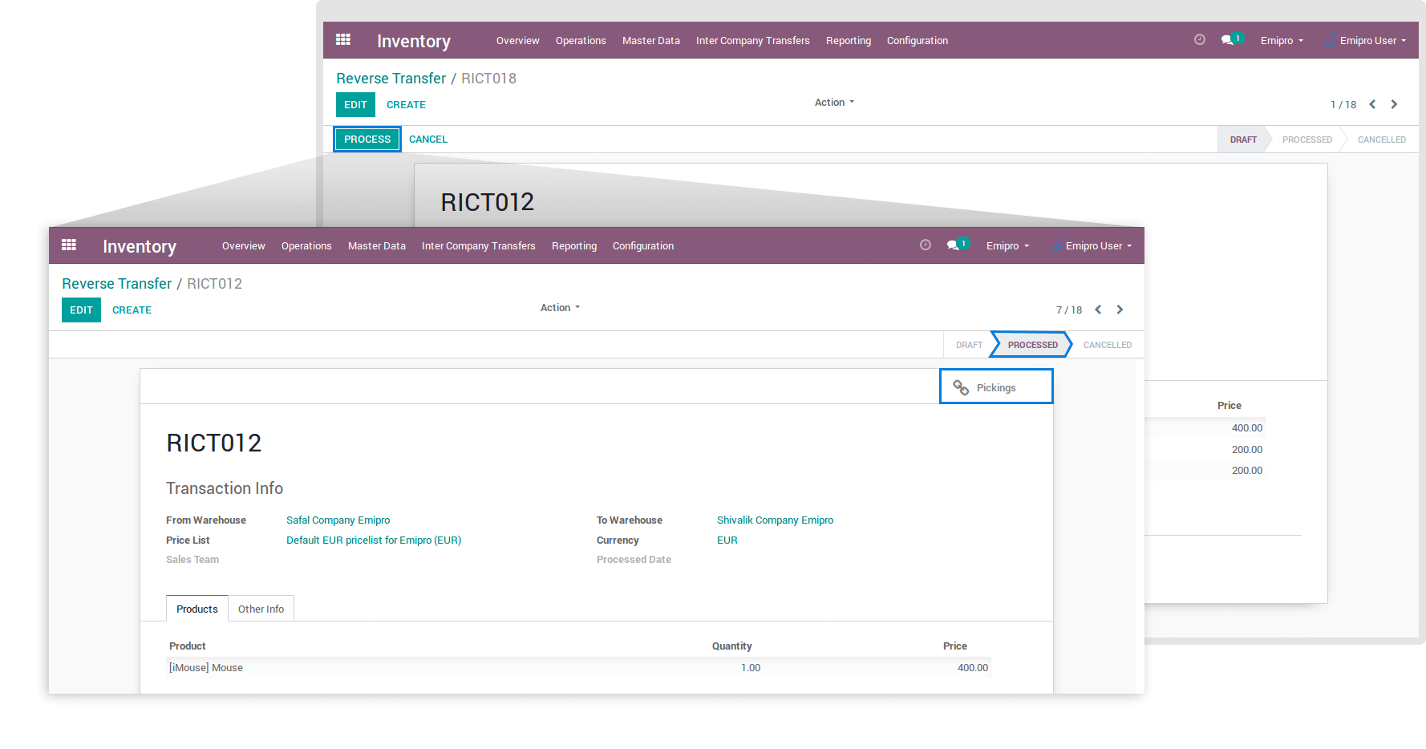Switch to the Other Info tab
Viewport: 1426px width, 749px height.
(x=261, y=609)
